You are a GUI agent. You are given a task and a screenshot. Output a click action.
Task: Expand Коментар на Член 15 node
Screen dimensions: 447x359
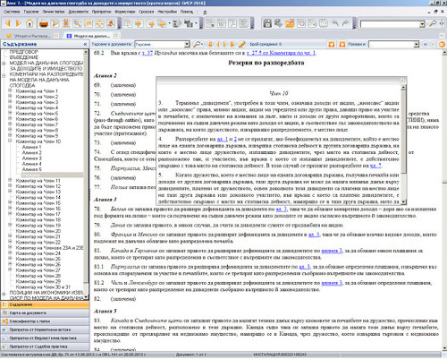click(10, 202)
